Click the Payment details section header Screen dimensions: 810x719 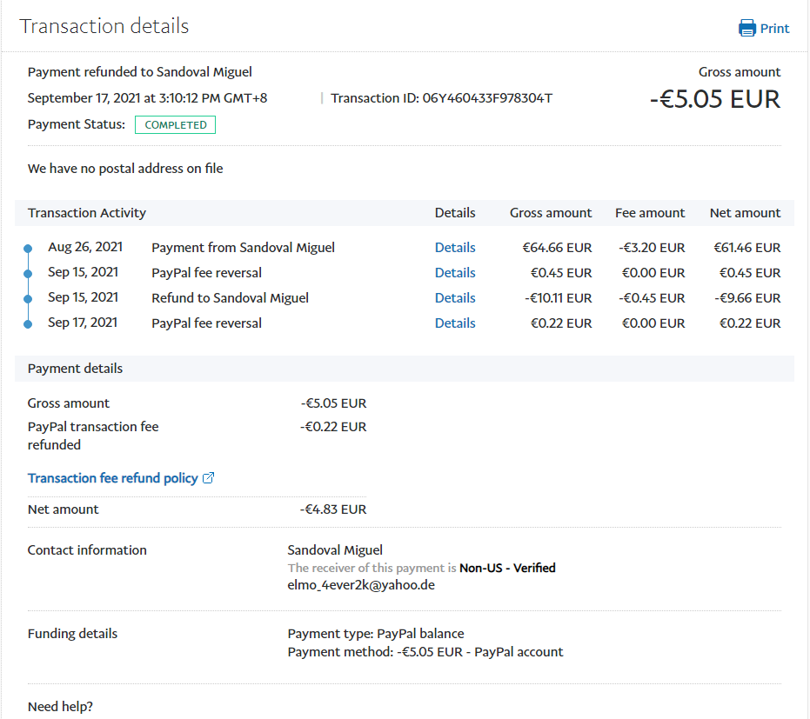pyautogui.click(x=75, y=369)
